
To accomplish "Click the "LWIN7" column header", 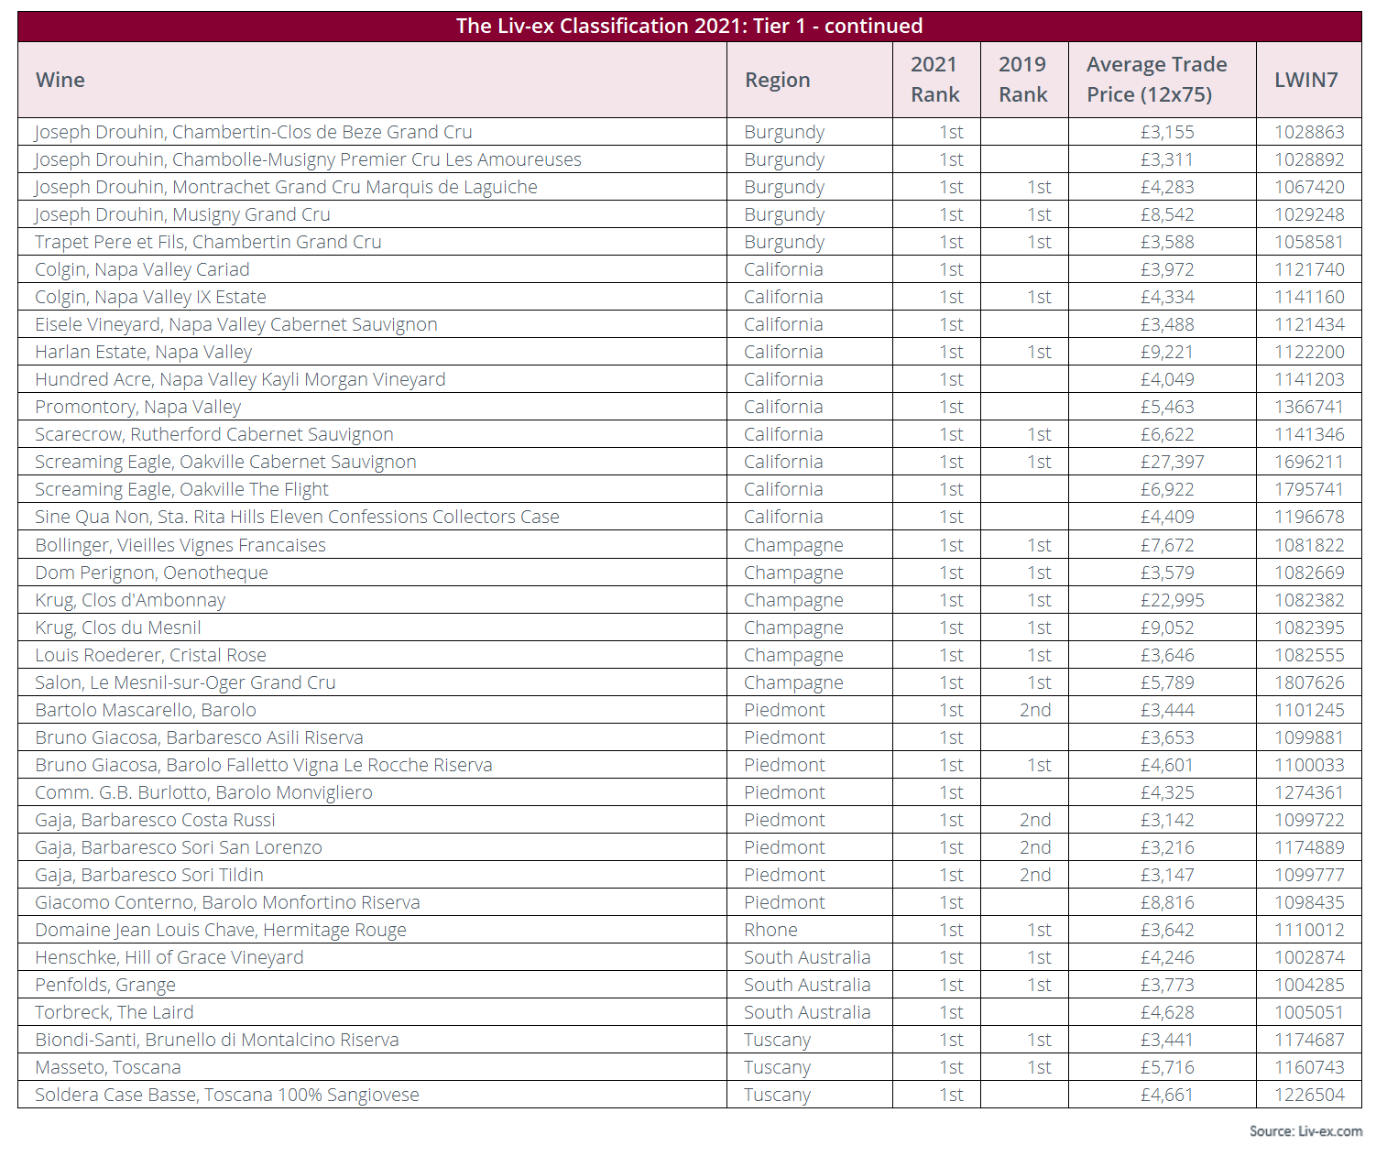I will click(x=1306, y=80).
